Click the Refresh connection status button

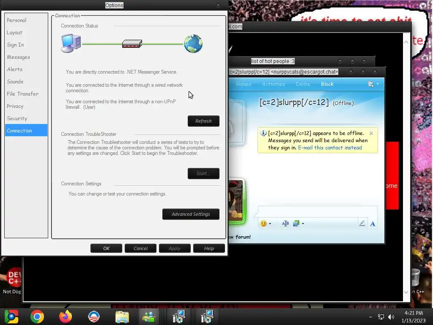coord(203,121)
